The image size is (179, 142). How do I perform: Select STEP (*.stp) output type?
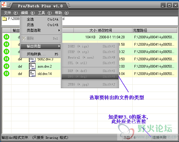90,52
